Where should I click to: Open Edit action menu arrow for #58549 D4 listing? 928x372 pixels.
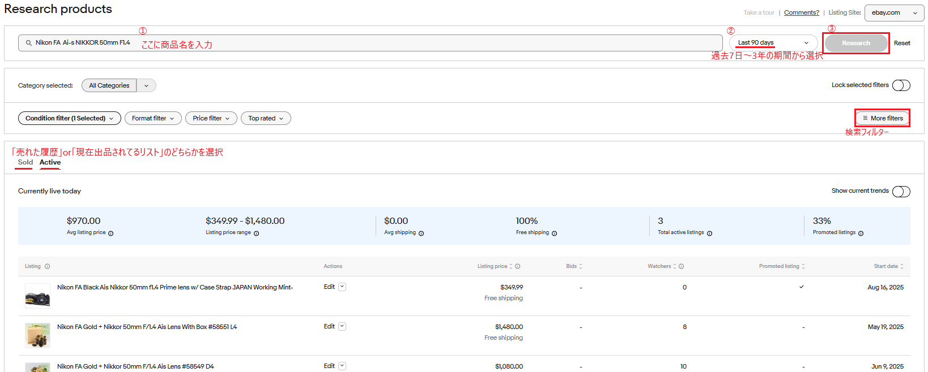click(342, 366)
